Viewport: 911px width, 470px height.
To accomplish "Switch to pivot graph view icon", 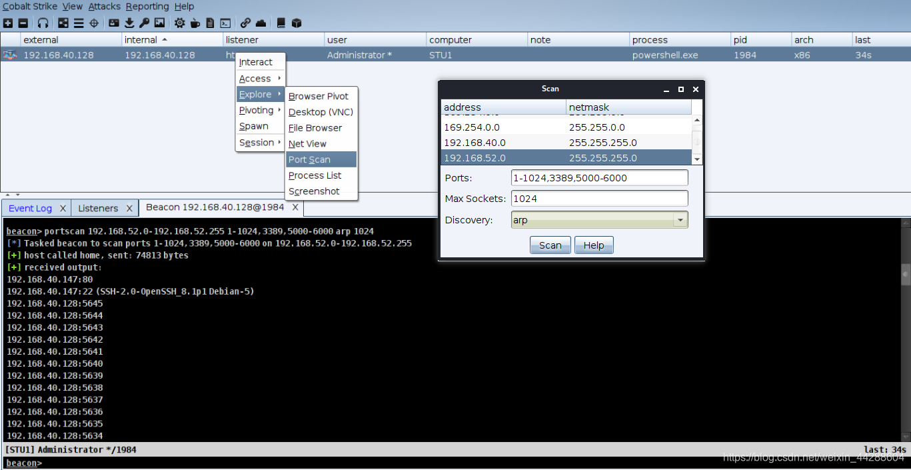I will click(63, 23).
